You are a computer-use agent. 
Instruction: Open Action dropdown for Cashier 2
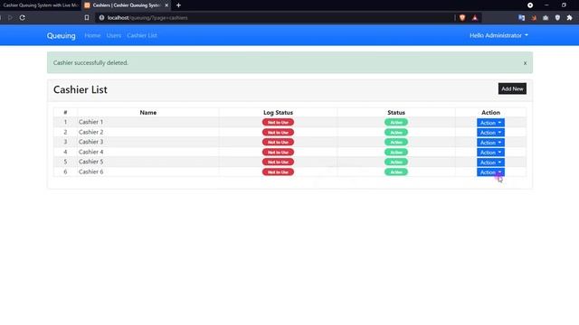point(490,133)
